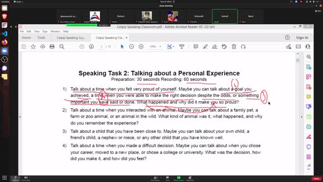Expand the left navigation pane arrow
The width and height of the screenshot is (323, 182).
(x=20, y=117)
